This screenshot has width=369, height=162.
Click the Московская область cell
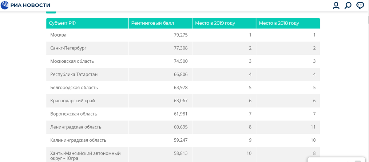[72, 61]
